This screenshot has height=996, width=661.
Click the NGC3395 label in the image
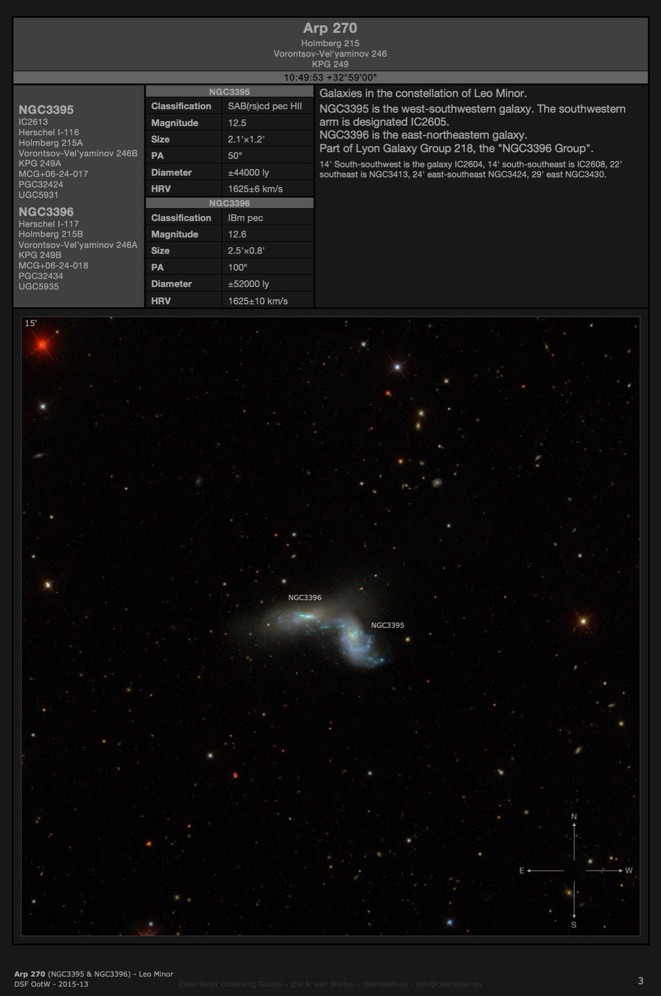pyautogui.click(x=387, y=625)
